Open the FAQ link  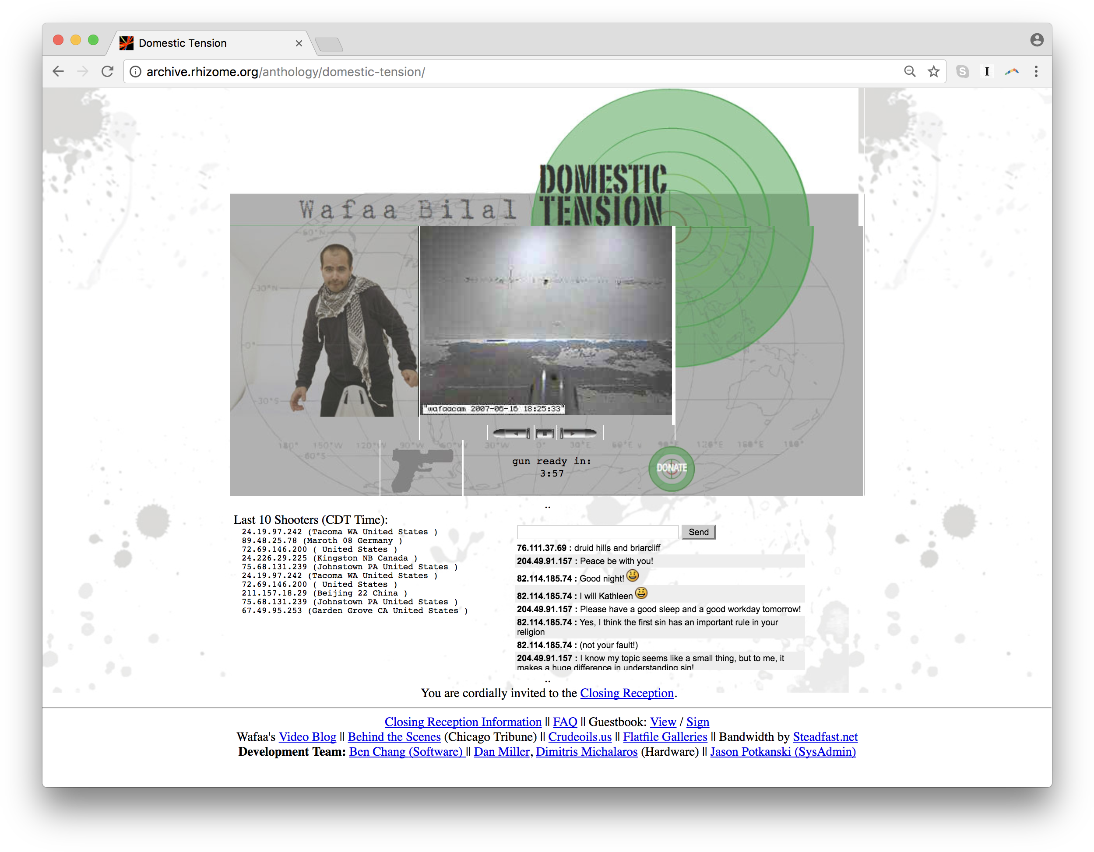[x=565, y=722]
